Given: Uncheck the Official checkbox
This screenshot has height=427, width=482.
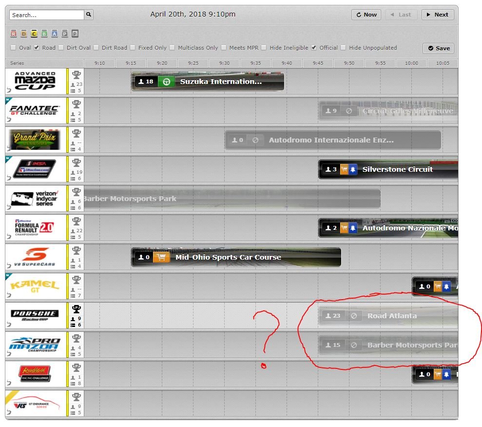Looking at the screenshot, I should [x=314, y=48].
